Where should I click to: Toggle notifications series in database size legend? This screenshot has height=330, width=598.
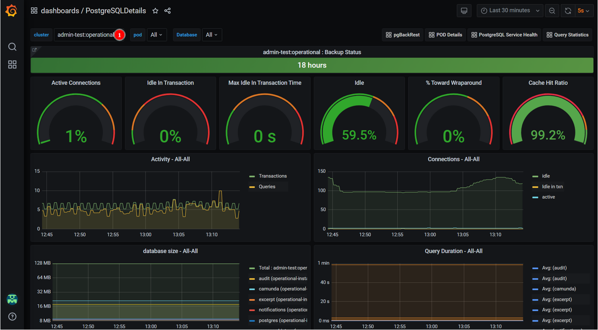click(283, 309)
